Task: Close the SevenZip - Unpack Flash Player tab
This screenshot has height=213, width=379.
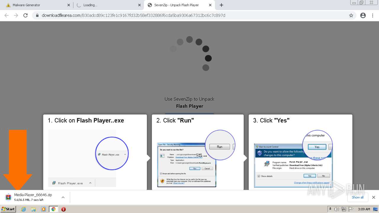Action: point(210,5)
